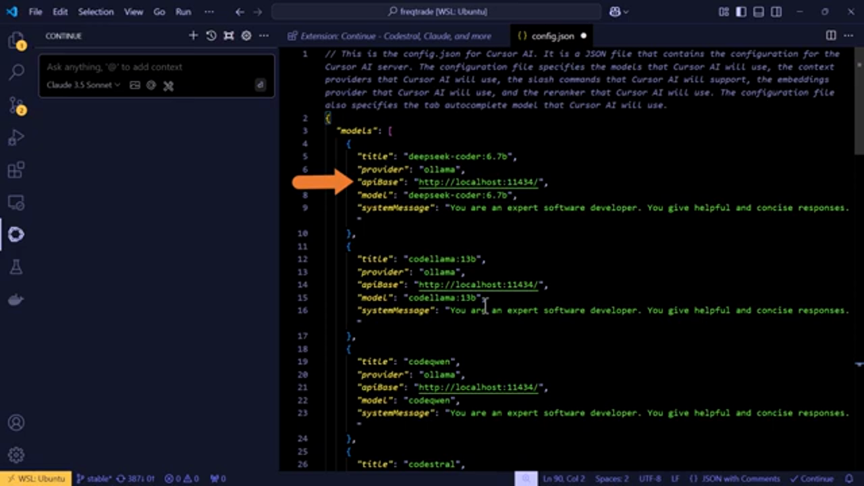Open the Edit menu
Image resolution: width=864 pixels, height=486 pixels.
(x=60, y=11)
